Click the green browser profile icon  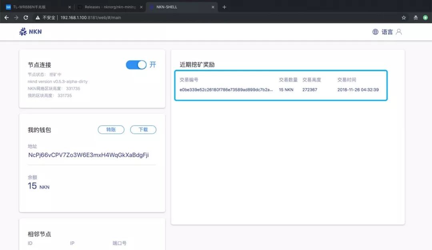click(425, 18)
